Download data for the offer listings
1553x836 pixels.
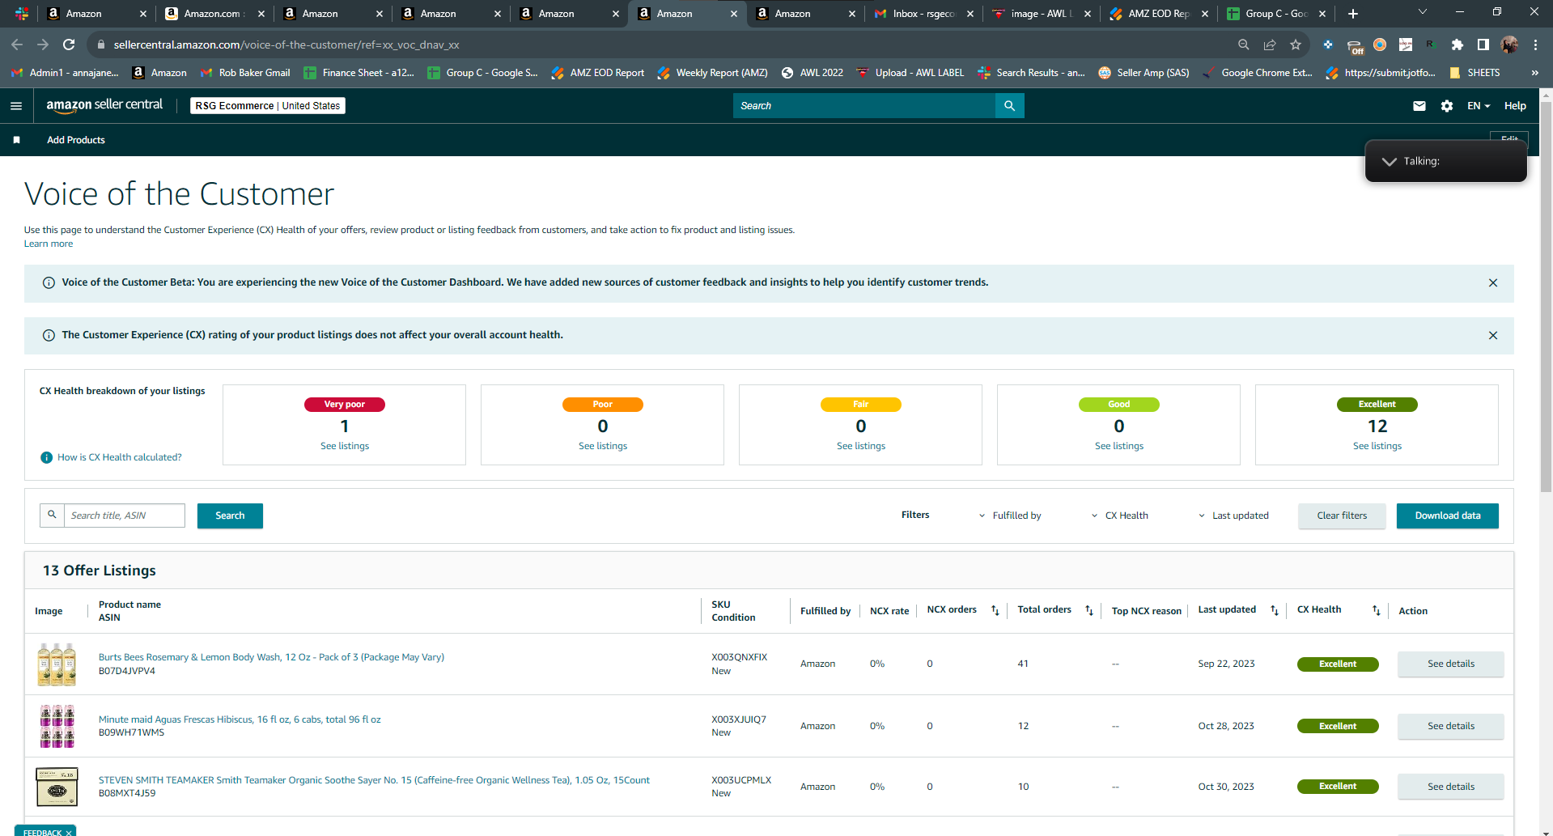(x=1448, y=516)
